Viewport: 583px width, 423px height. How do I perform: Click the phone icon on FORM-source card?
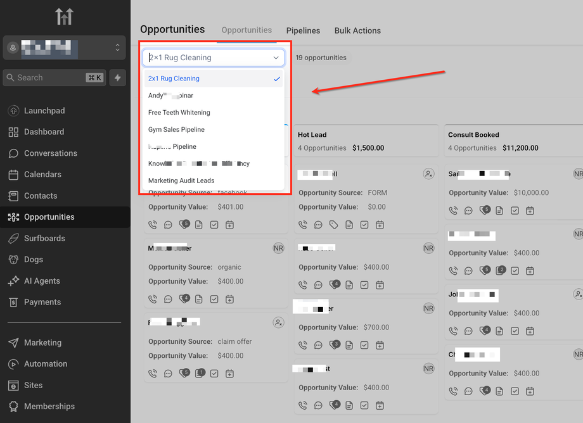click(x=303, y=225)
